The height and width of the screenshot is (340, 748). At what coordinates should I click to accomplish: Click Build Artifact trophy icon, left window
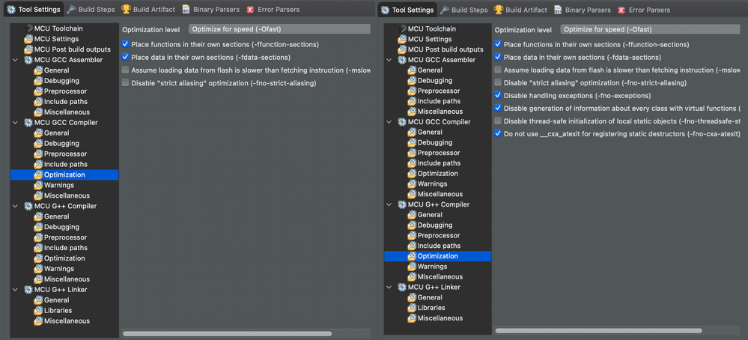pos(126,9)
